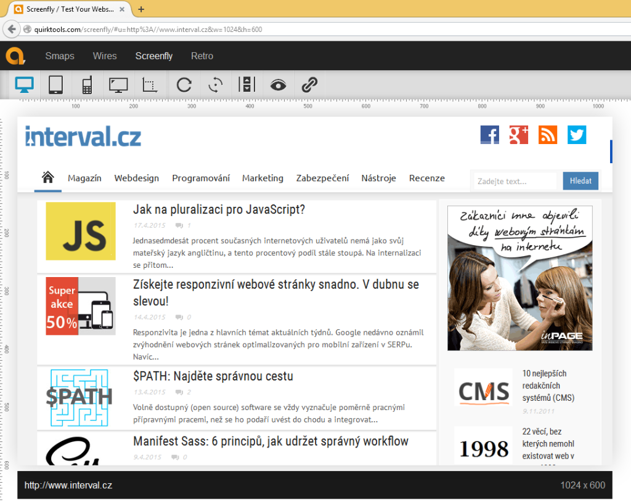Open the RSS feed icon
The image size is (631, 503).
(x=548, y=135)
